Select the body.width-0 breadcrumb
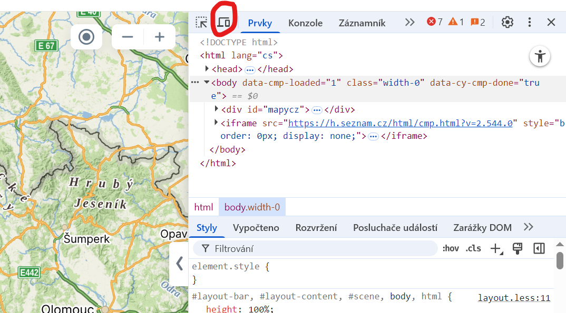 click(x=252, y=207)
